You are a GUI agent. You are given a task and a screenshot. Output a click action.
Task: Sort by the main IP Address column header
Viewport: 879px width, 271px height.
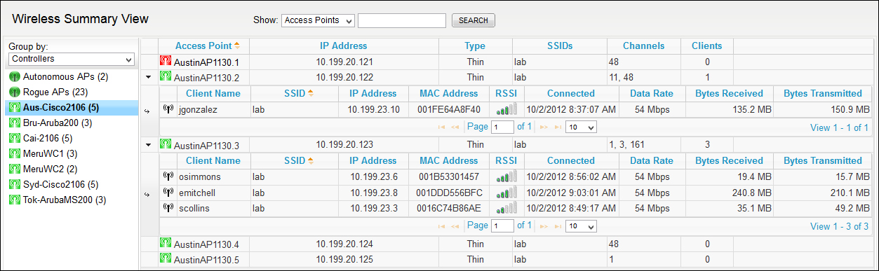pos(344,46)
